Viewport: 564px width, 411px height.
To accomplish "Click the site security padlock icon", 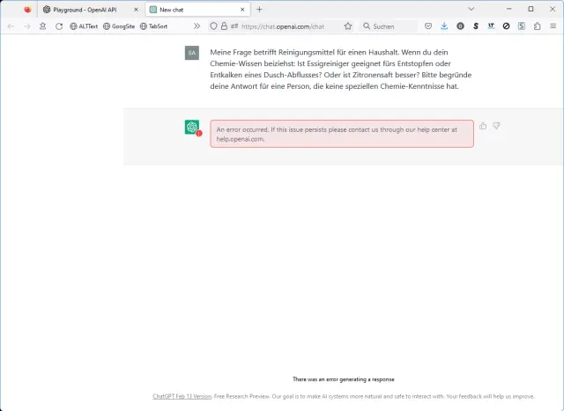I will 224,26.
